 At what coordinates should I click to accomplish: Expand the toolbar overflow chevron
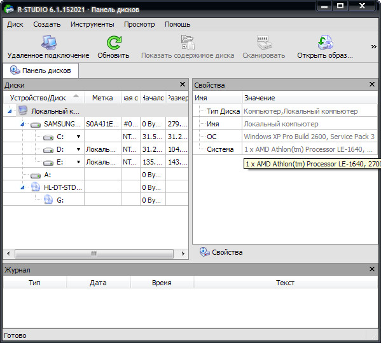point(374,46)
